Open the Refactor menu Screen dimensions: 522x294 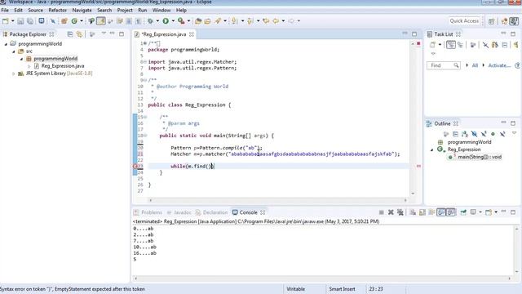58,11
